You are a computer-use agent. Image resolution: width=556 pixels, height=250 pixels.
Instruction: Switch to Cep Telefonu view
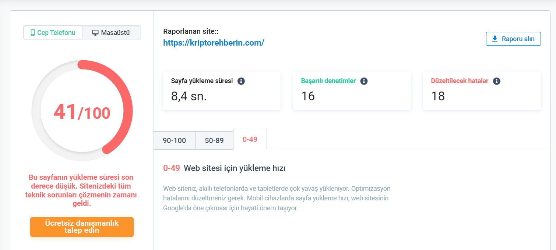[53, 33]
